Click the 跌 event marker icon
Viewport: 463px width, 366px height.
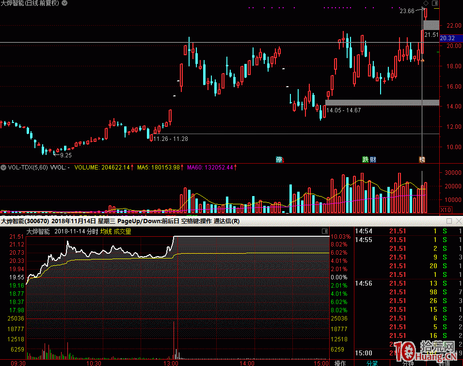(x=365, y=159)
